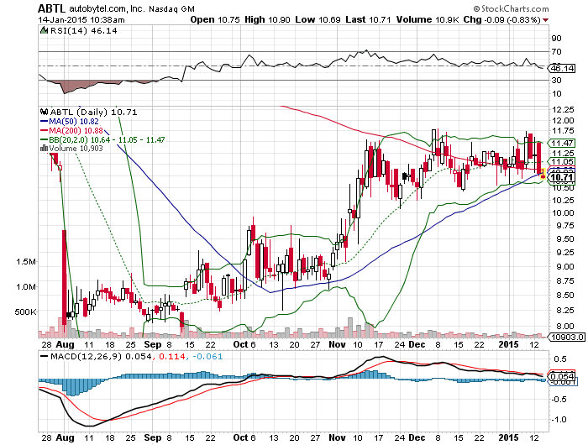
Task: Click the 46.14 RSI value tag
Action: coord(562,68)
